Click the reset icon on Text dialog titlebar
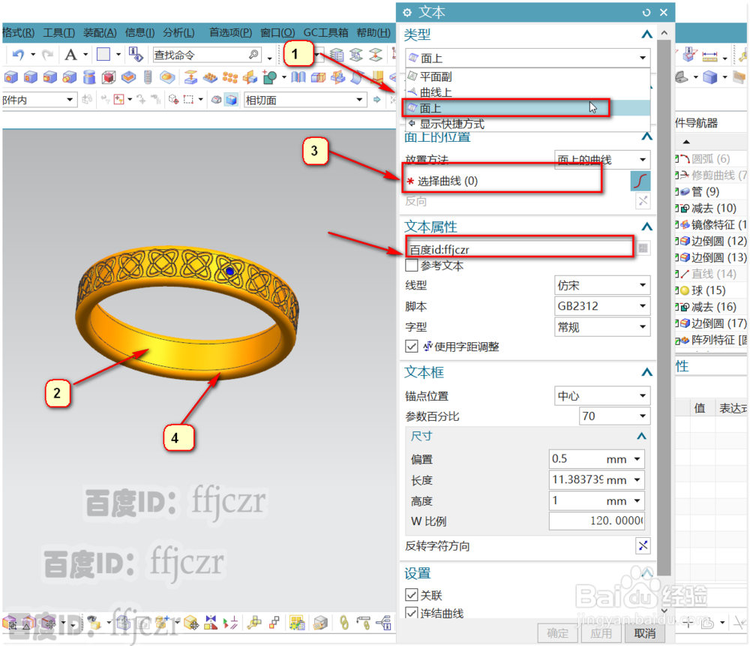The height and width of the screenshot is (646, 750). [x=646, y=12]
